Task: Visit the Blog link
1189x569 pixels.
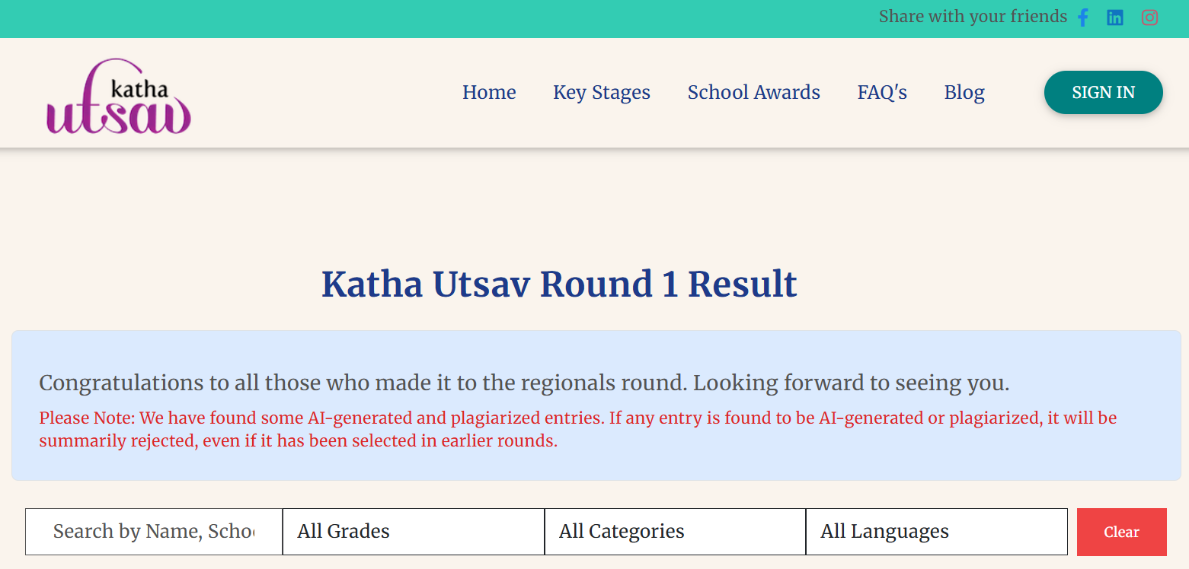Action: 964,93
